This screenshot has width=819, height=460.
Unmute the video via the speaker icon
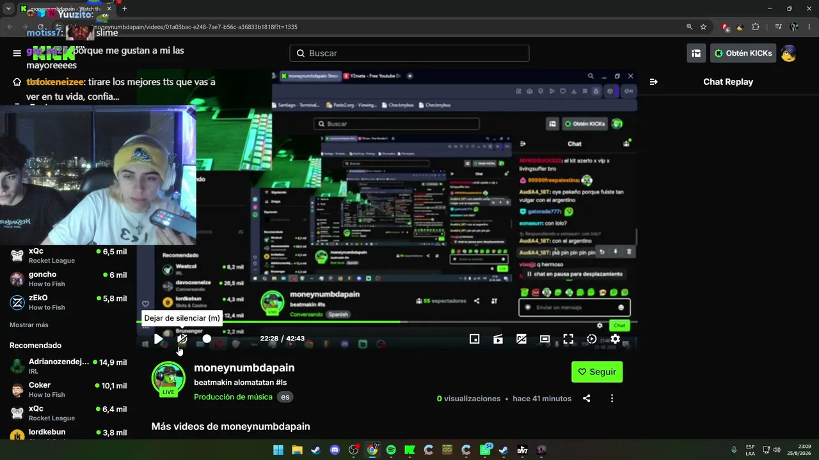[182, 339]
